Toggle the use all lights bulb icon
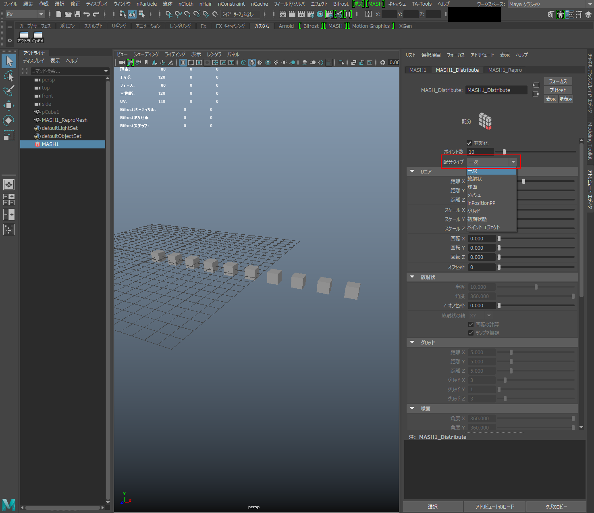This screenshot has width=594, height=513. [284, 63]
